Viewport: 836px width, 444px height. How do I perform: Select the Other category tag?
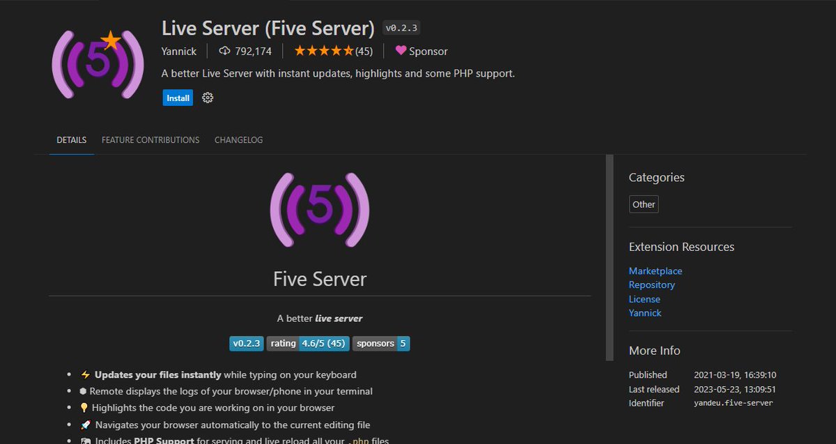pyautogui.click(x=644, y=204)
